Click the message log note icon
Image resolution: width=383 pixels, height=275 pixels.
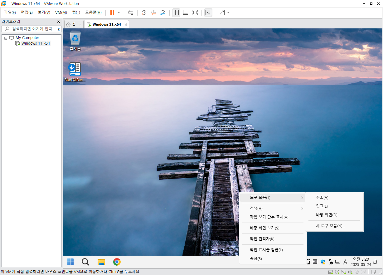(x=373, y=272)
